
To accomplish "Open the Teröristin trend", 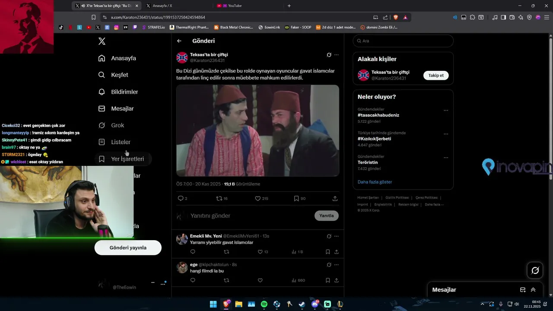I will 368,162.
